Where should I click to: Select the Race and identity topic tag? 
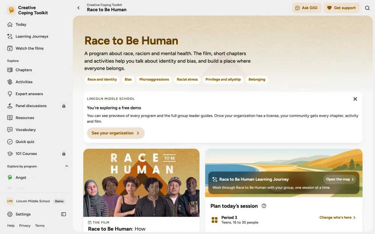(102, 79)
